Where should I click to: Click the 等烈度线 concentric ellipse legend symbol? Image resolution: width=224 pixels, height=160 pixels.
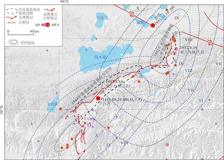coord(13,42)
